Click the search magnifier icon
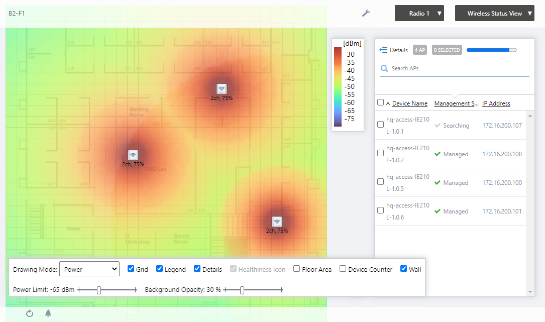Image resolution: width=545 pixels, height=322 pixels. 384,68
